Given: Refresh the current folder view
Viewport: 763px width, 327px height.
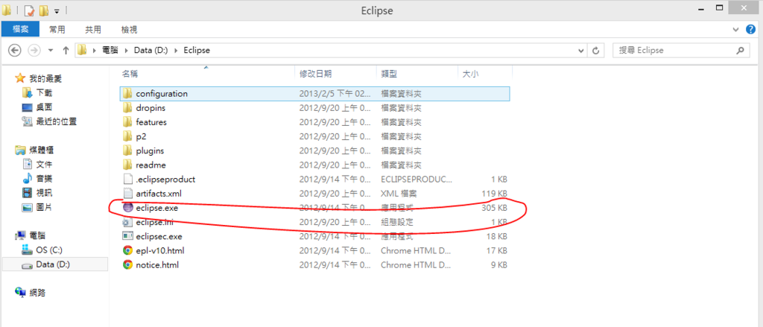Looking at the screenshot, I should (595, 50).
